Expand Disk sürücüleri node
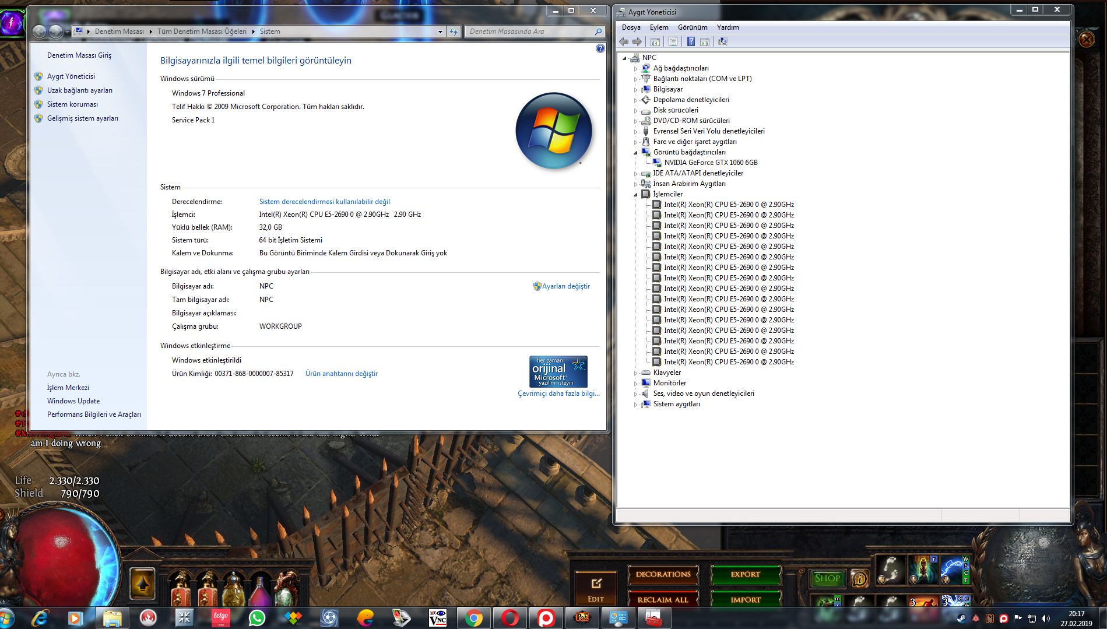This screenshot has width=1107, height=629. pos(636,110)
